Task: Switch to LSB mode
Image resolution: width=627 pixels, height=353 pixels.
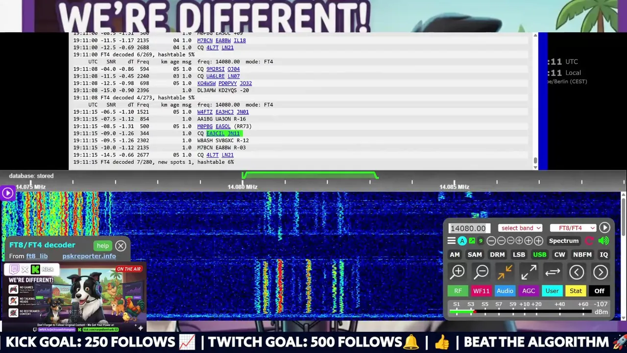Action: pyautogui.click(x=519, y=254)
